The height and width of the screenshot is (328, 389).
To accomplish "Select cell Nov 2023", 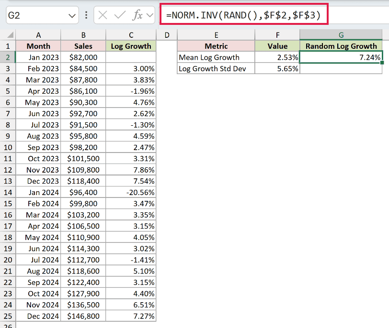I will tap(38, 170).
